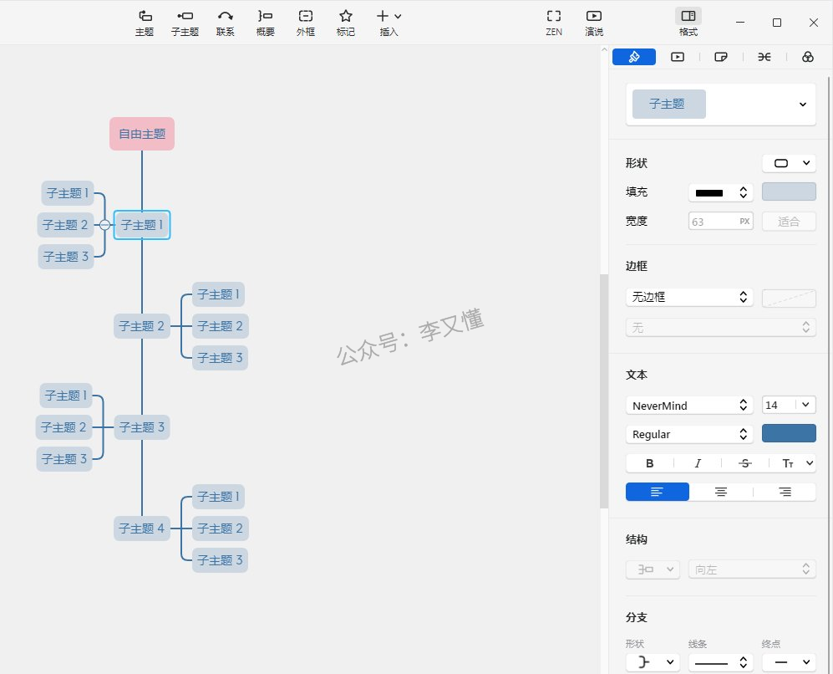This screenshot has height=674, width=833.
Task: Select the pink 自由主题 node
Action: pos(142,134)
